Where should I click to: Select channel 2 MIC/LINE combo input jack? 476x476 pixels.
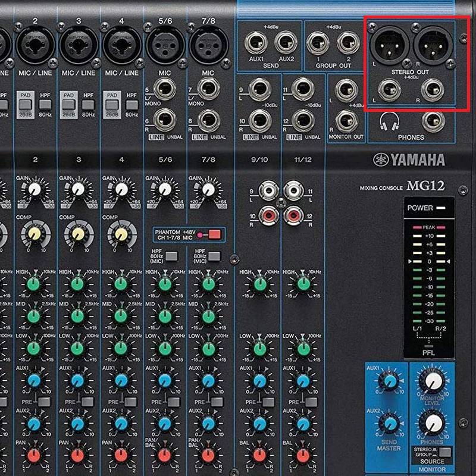tap(36, 46)
